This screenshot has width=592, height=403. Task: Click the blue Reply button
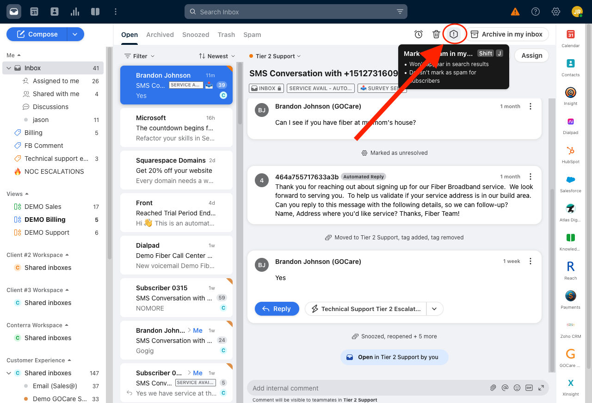[277, 309]
